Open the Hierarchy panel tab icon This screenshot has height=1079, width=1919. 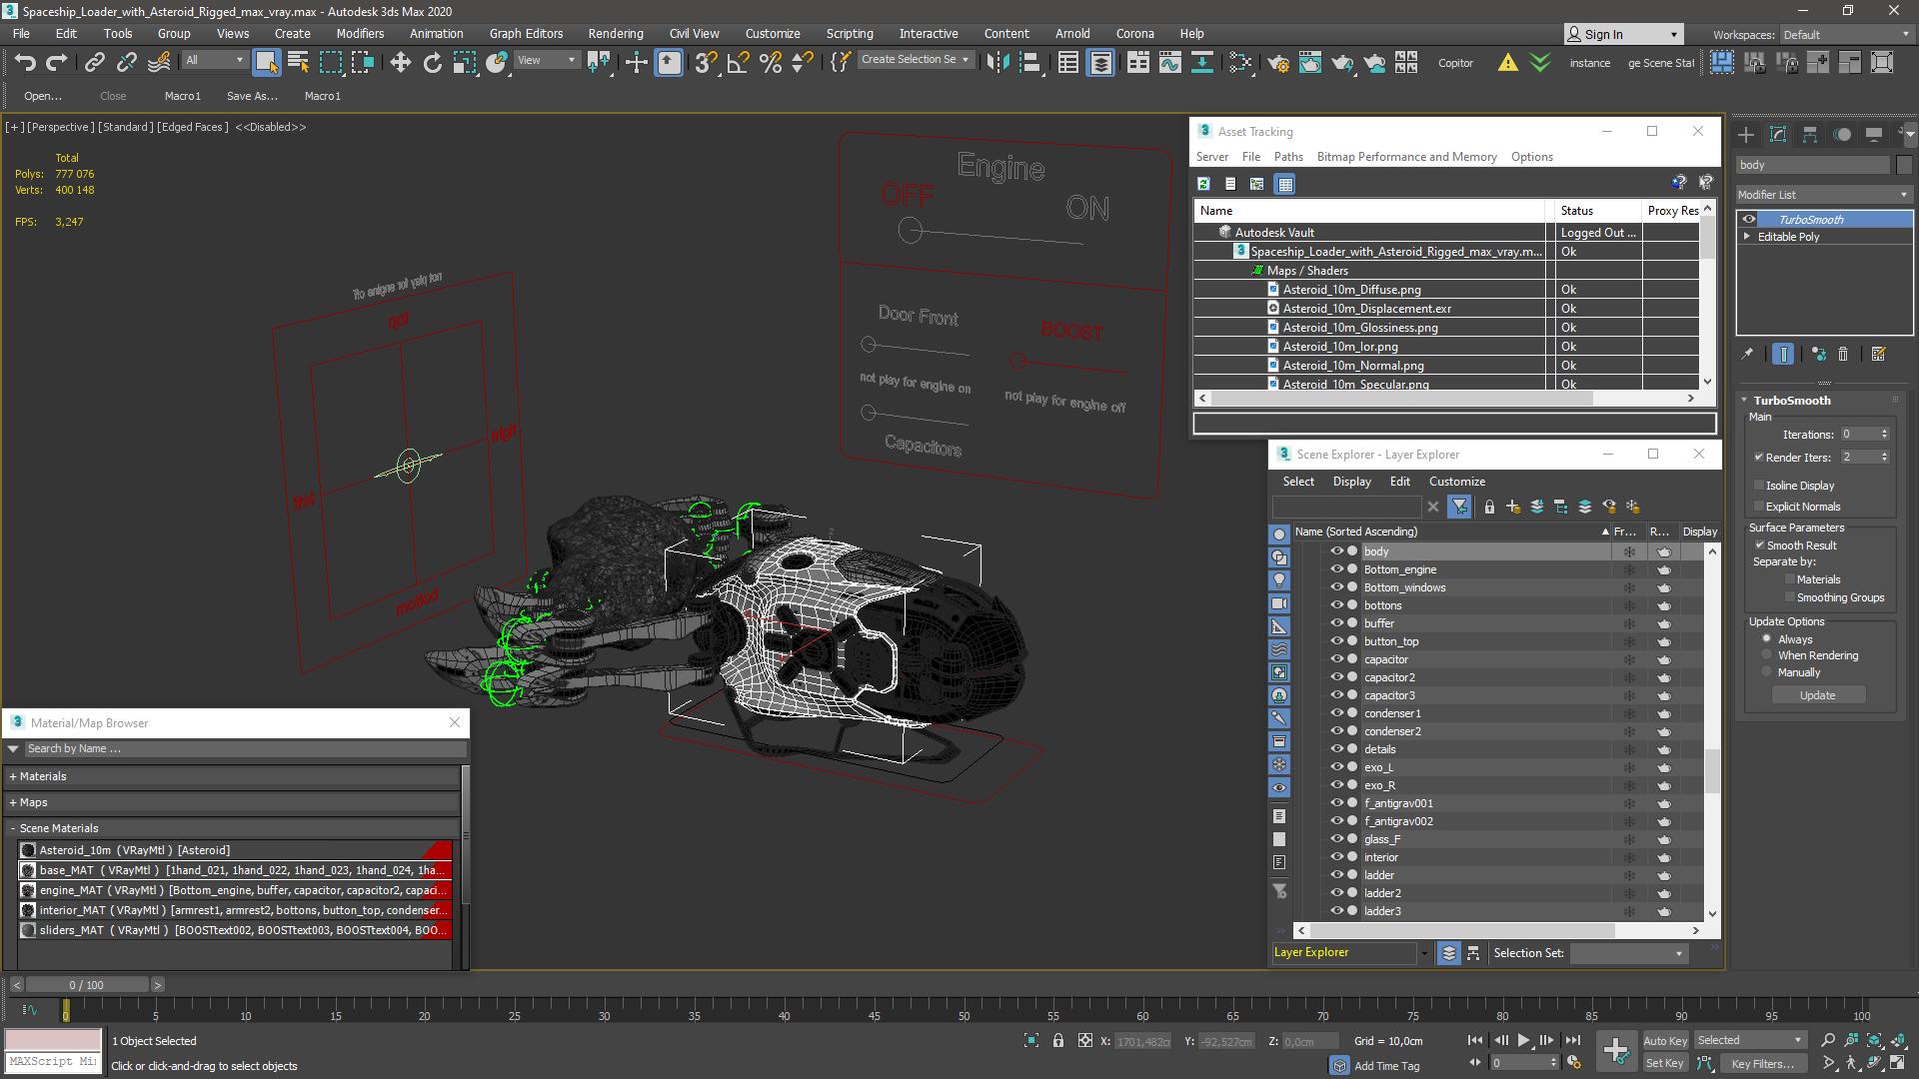[1810, 134]
